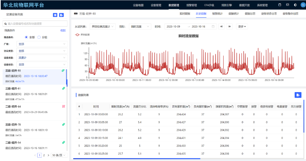Toggle the dark/light theme icon
Image resolution: width=306 pixels, height=161 pixels.
point(295,5)
